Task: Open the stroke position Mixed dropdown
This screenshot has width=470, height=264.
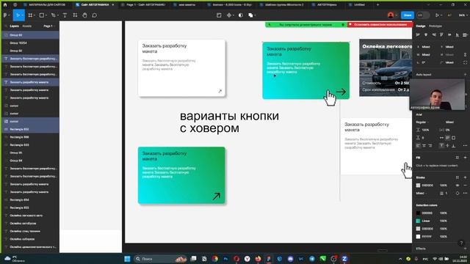Action: pos(421,194)
